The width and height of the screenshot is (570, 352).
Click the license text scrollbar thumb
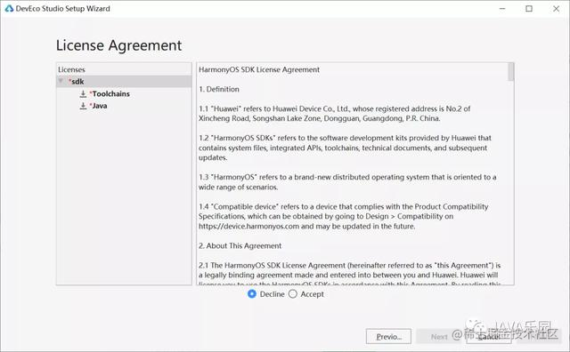click(510, 72)
